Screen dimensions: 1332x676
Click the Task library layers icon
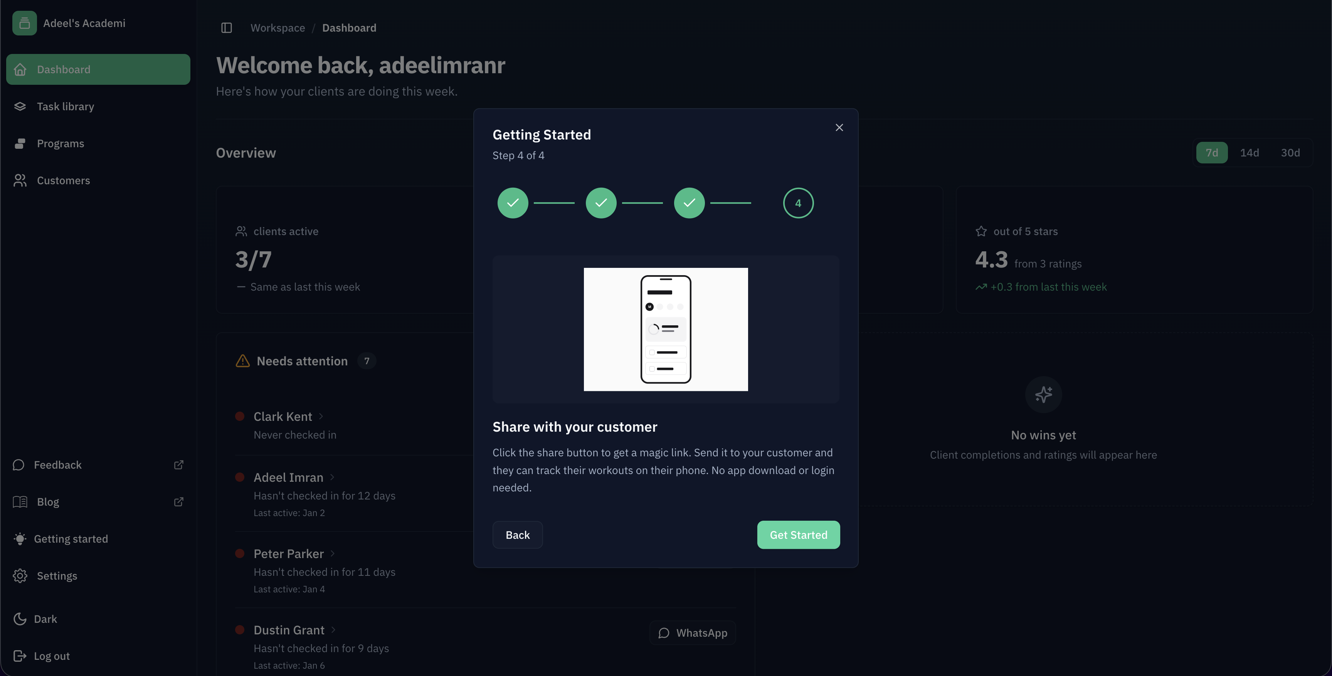pos(20,106)
